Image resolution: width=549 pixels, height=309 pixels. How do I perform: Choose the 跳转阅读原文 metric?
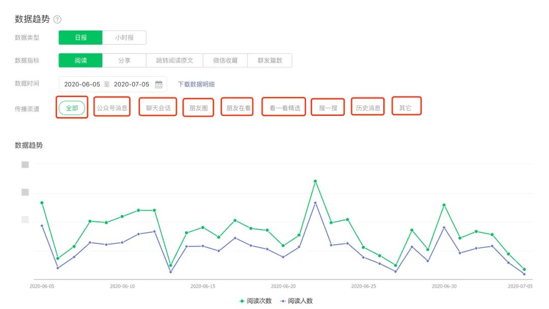point(174,60)
